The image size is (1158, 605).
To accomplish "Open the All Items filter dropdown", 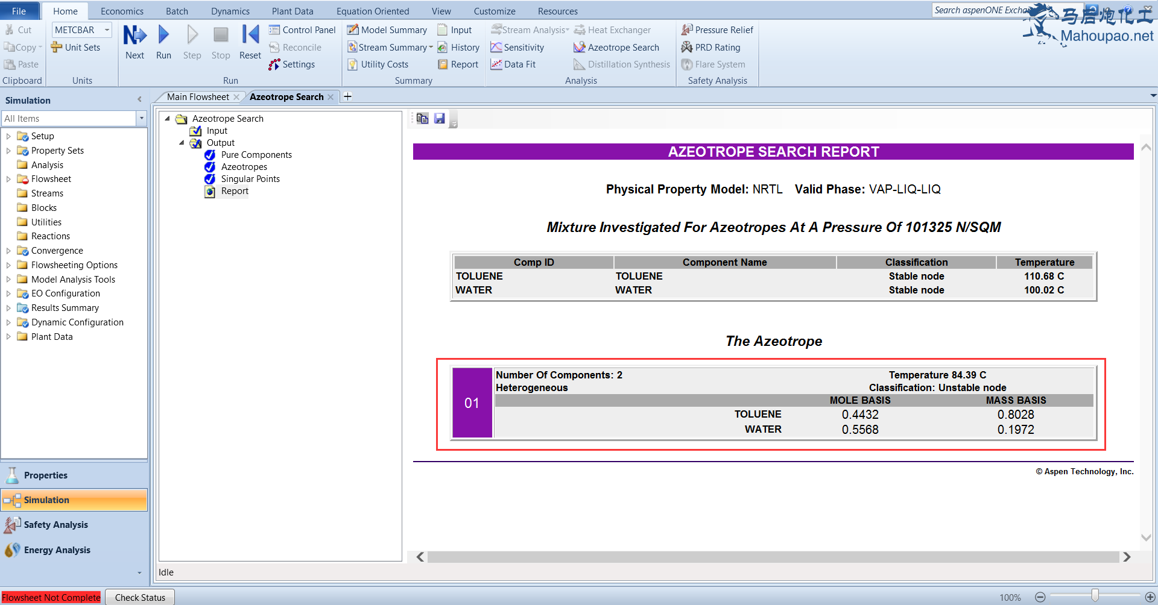I will point(142,119).
